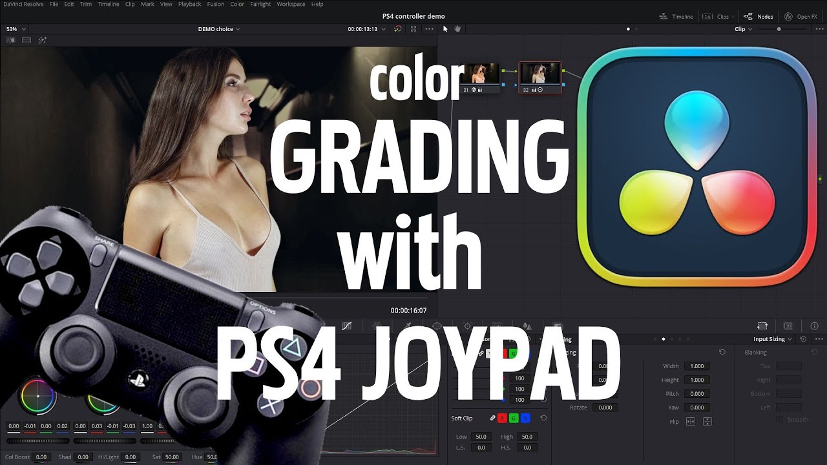Expand the Clips options arrow

(733, 17)
